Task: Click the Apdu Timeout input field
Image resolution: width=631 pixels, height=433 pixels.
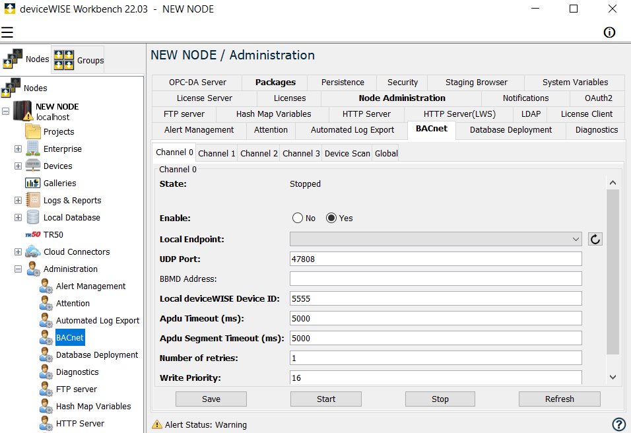Action: (436, 318)
